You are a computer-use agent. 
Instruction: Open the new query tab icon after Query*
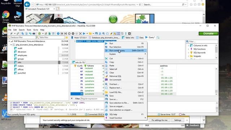[158, 38]
